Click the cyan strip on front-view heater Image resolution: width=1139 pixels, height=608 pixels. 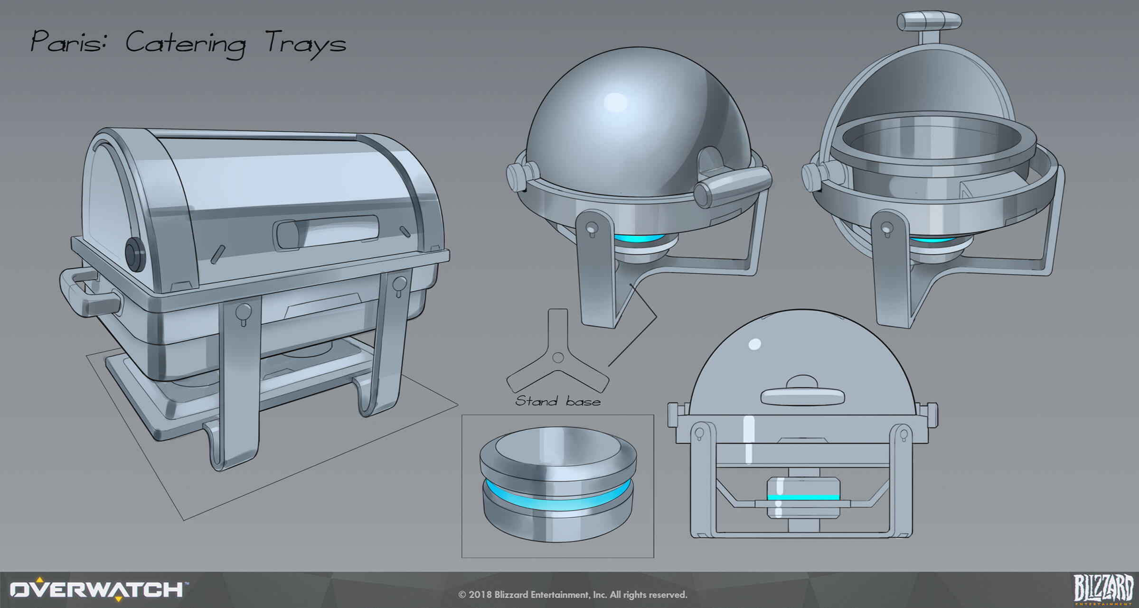(803, 497)
